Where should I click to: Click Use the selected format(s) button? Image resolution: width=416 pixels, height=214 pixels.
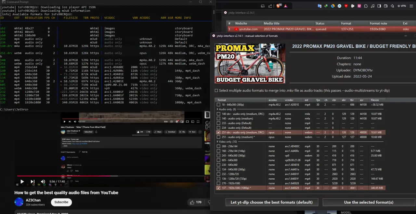point(369,202)
